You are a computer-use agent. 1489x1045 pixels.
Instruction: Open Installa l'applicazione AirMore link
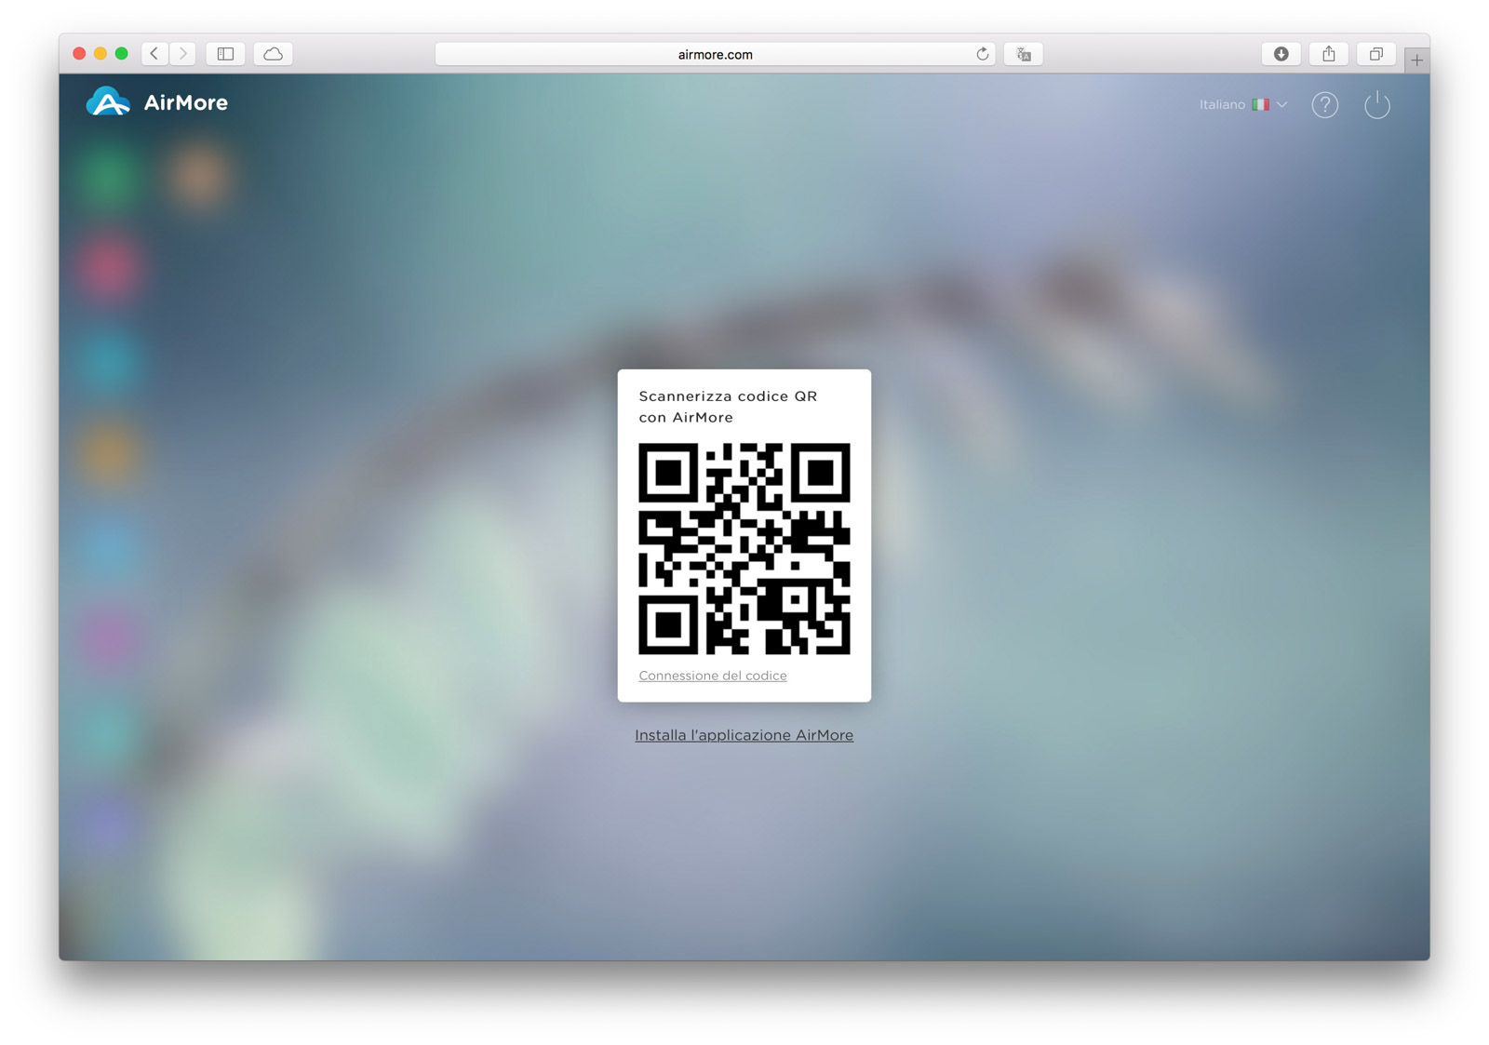pyautogui.click(x=744, y=735)
